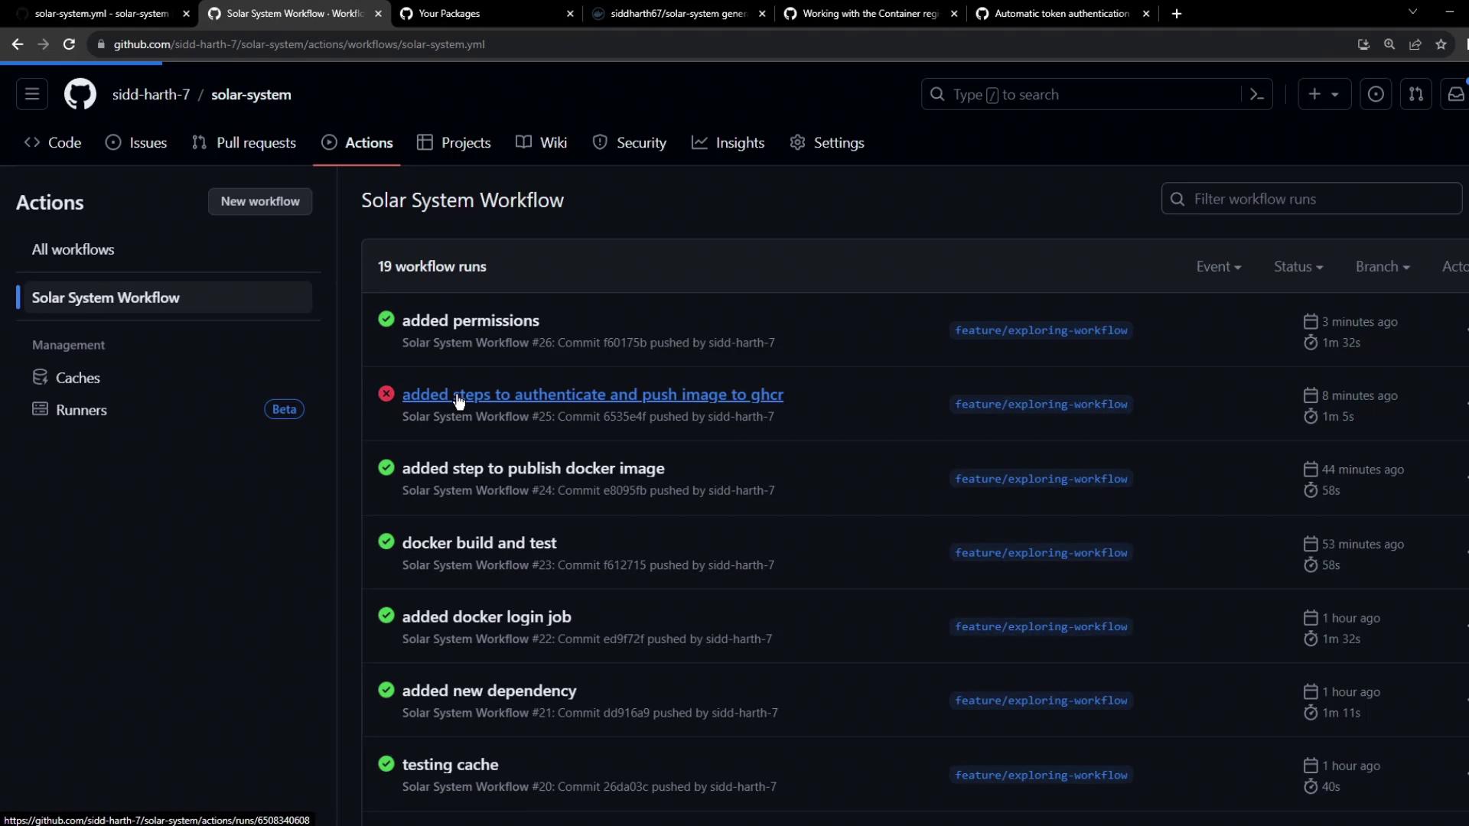Open Caches under Management

coord(77,378)
